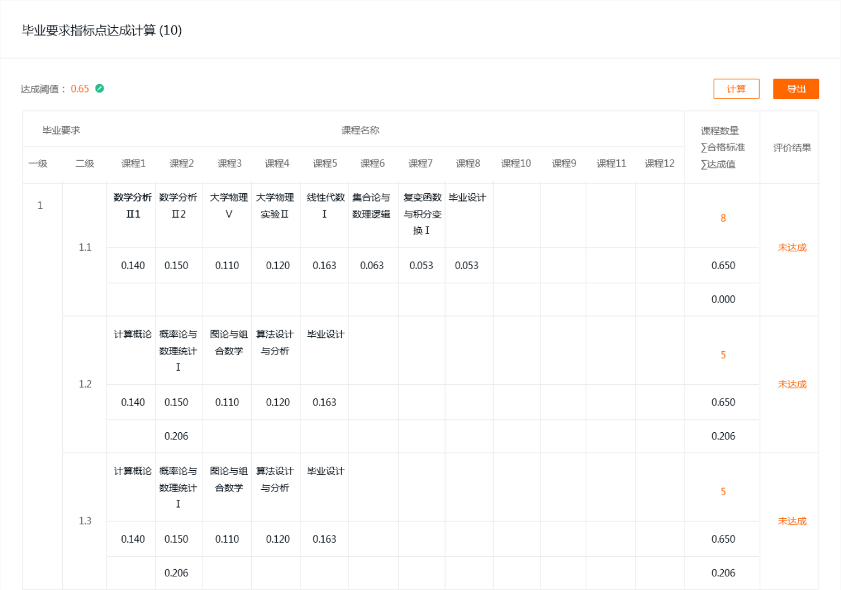Image resolution: width=841 pixels, height=590 pixels.
Task: Click the 毕业要求 column header
Action: pos(61,130)
